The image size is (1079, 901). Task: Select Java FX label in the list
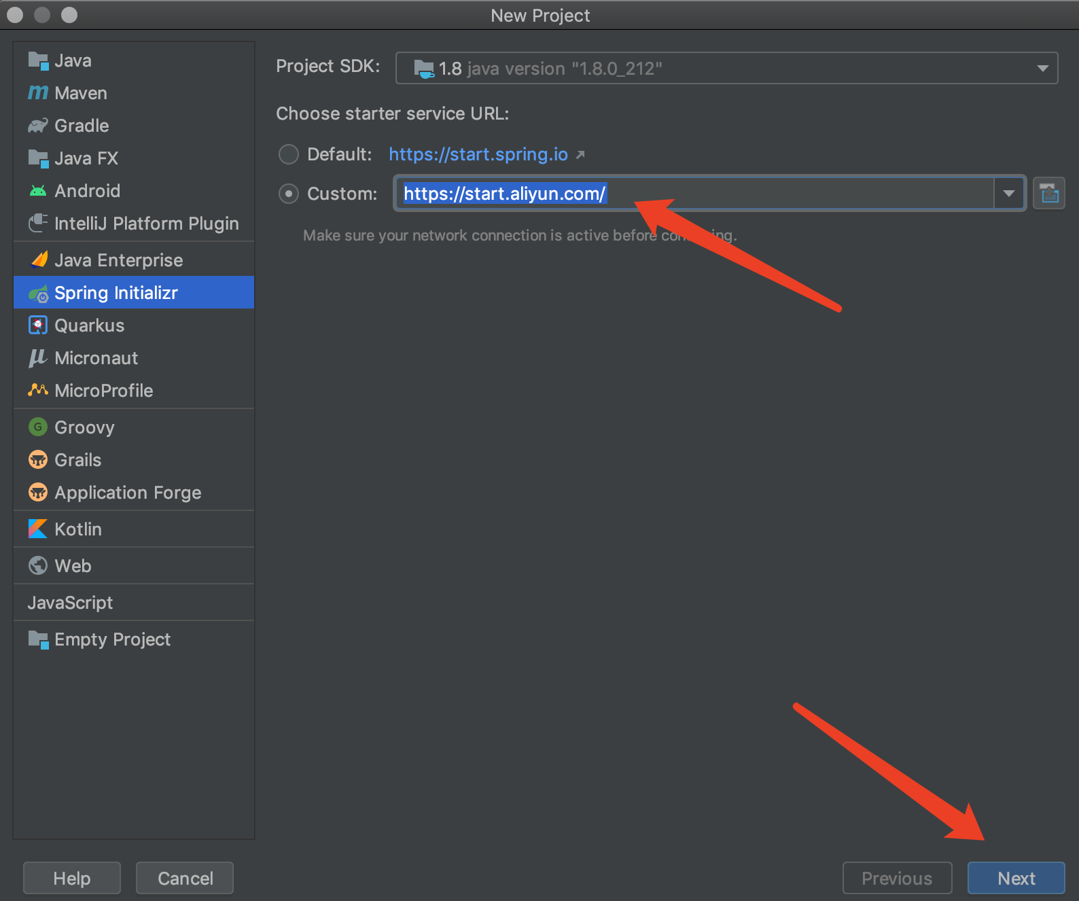pyautogui.click(x=86, y=158)
